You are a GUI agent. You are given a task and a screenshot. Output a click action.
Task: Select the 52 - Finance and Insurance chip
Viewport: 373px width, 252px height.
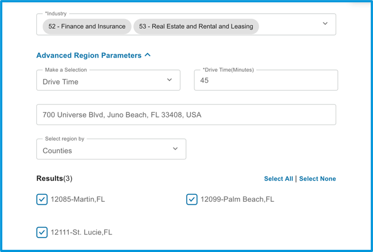tap(87, 26)
